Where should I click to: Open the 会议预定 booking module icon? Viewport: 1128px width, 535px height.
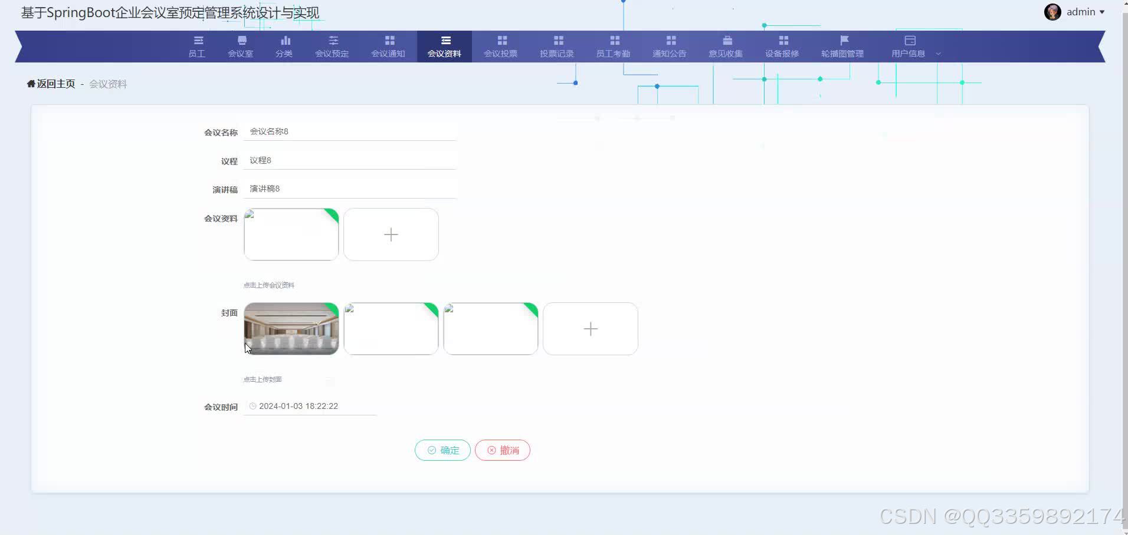click(332, 39)
